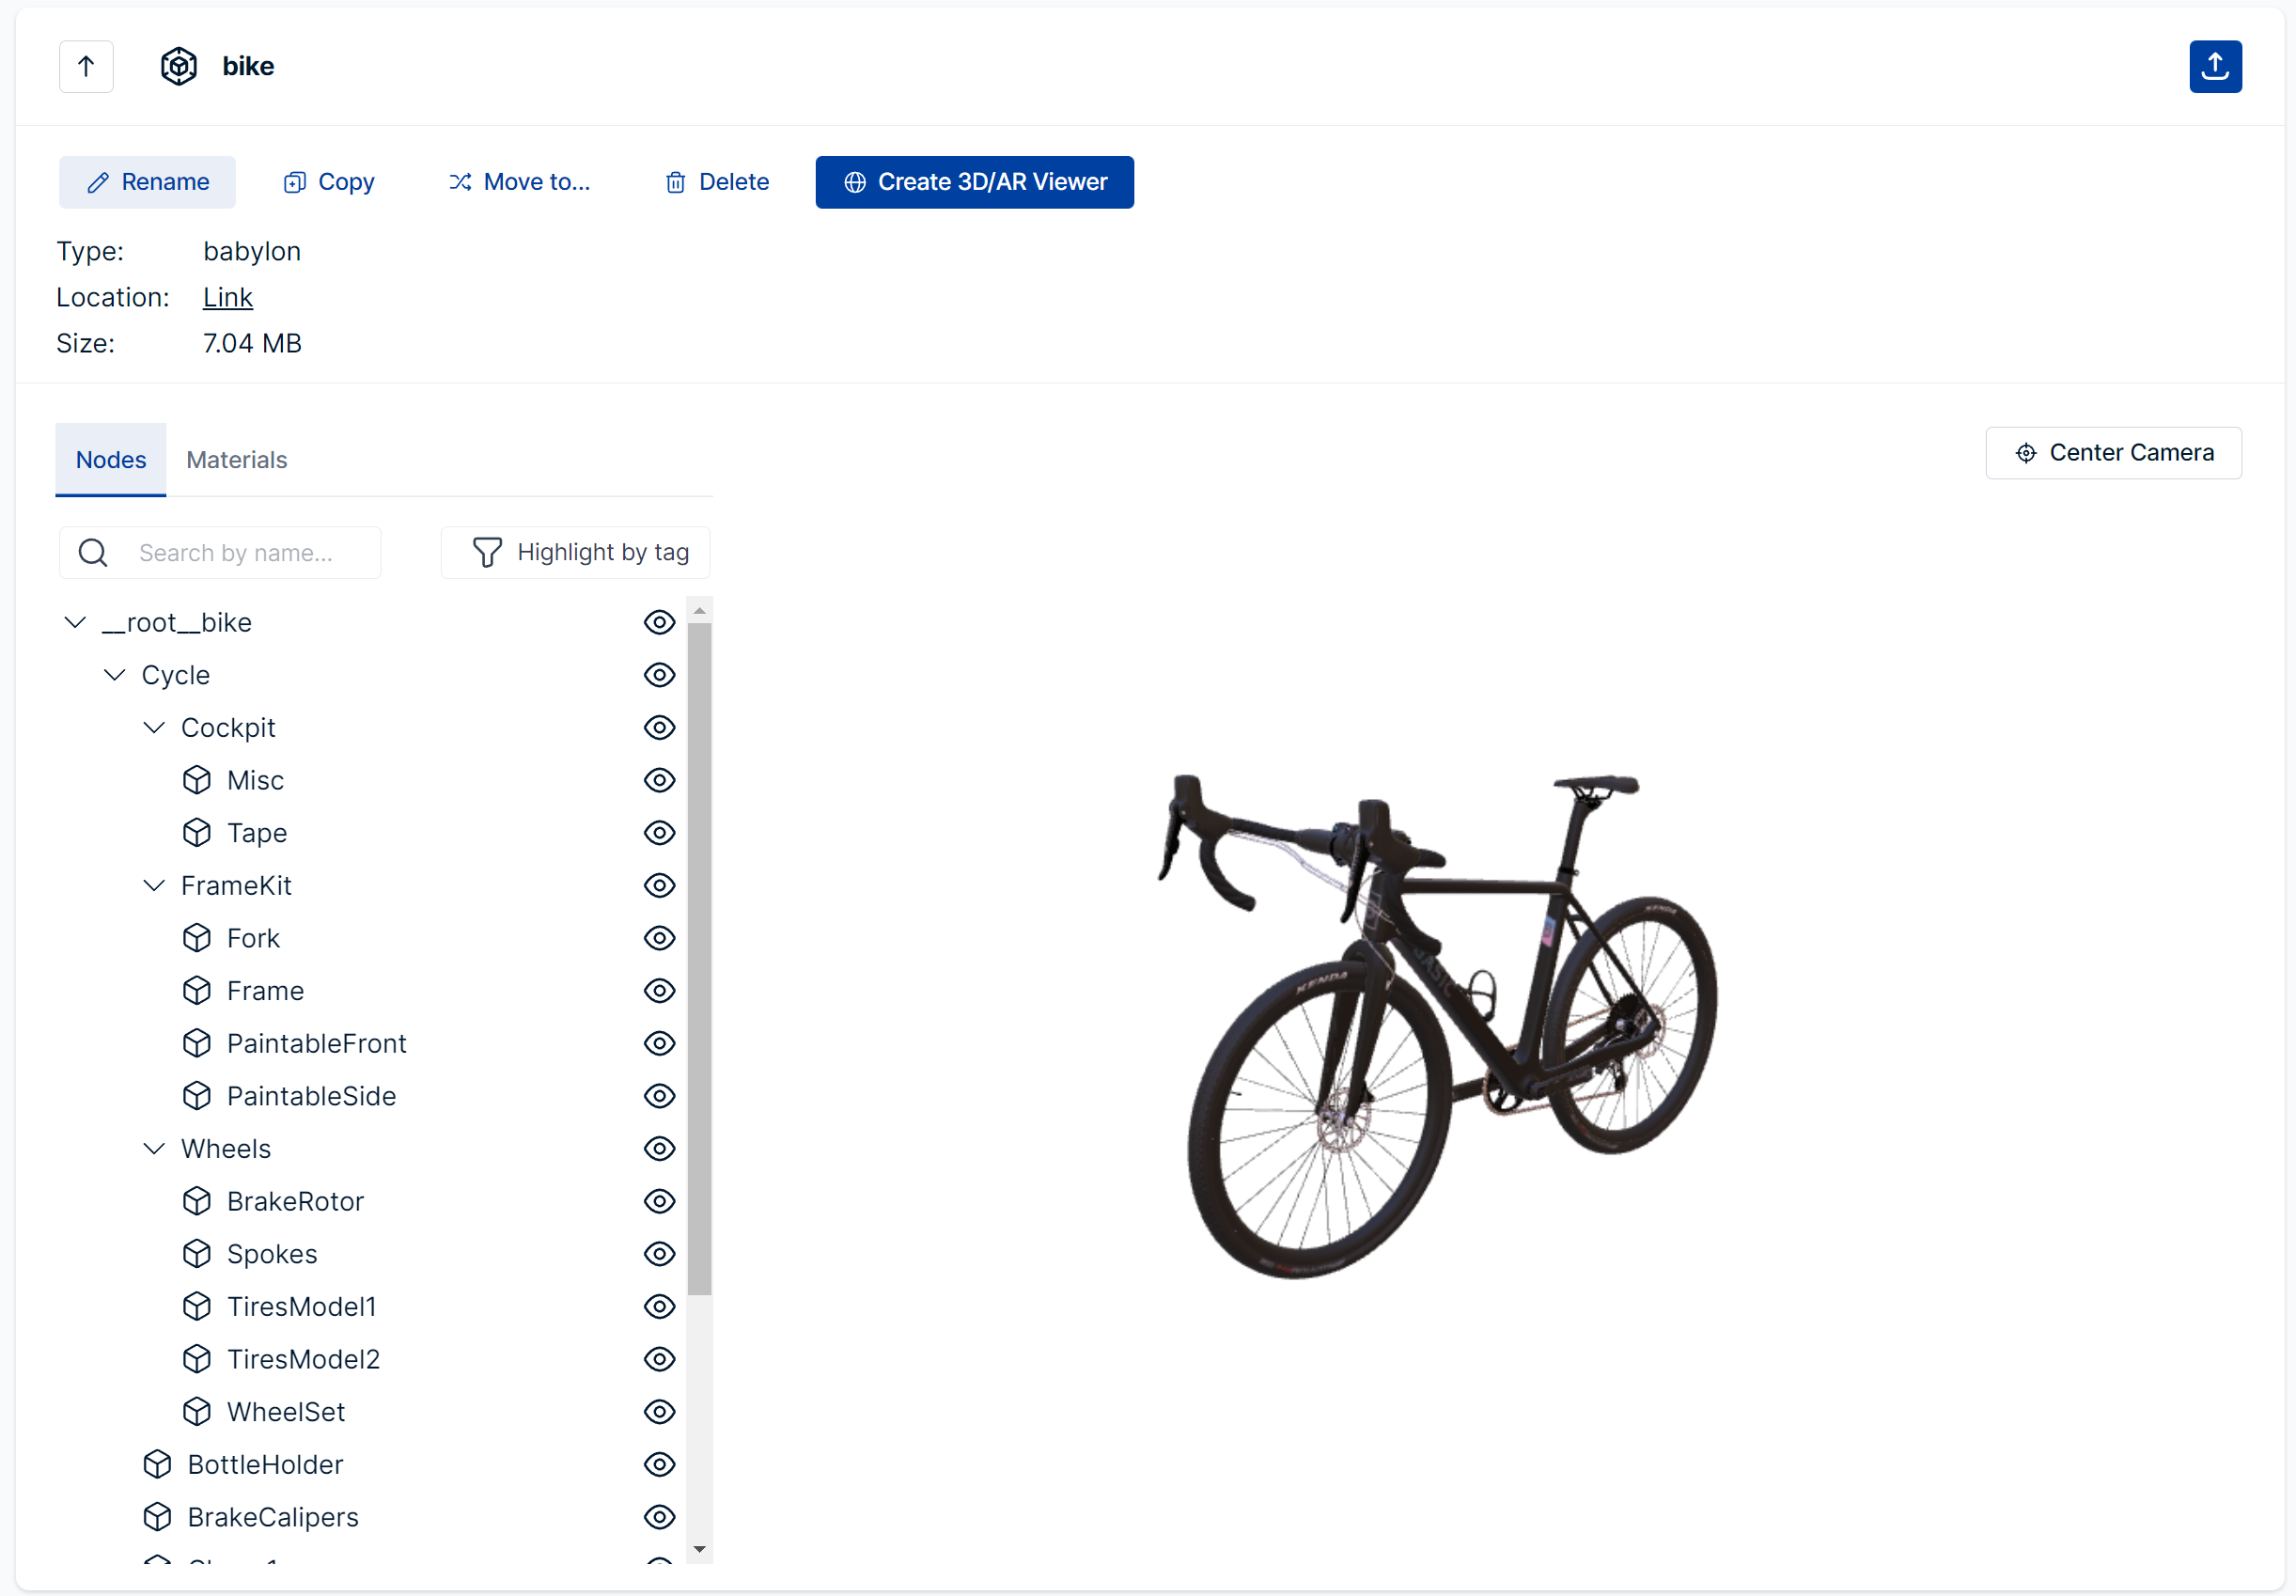Viewport: 2296px width, 1596px height.
Task: Click the node tree scrollbar thumb
Action: pyautogui.click(x=699, y=958)
